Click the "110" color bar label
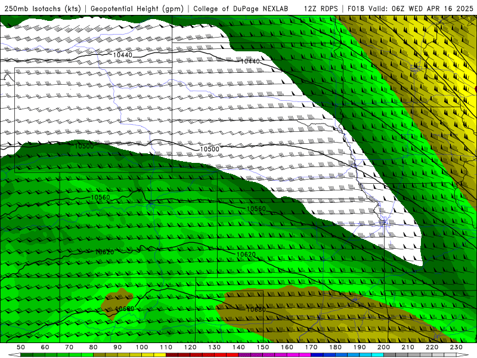 coord(166,347)
